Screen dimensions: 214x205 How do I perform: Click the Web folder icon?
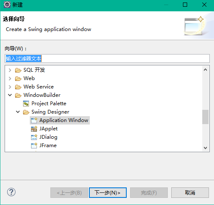[x=18, y=78]
